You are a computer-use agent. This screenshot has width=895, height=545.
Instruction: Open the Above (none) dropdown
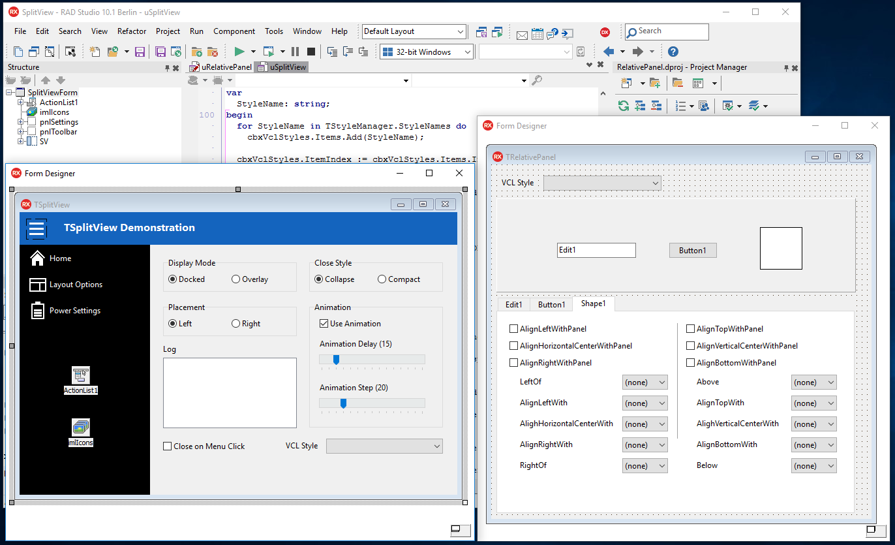pyautogui.click(x=813, y=382)
